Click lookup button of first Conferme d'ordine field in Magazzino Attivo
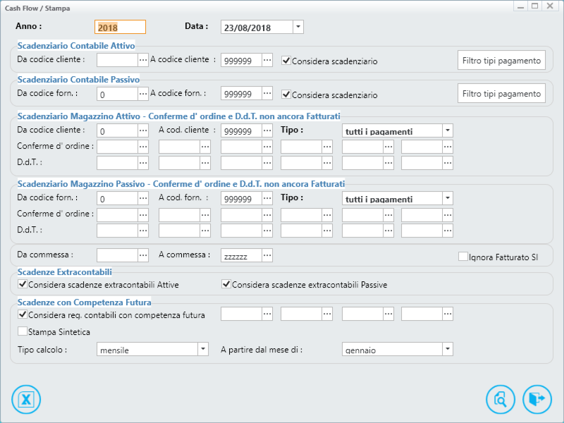 click(143, 147)
